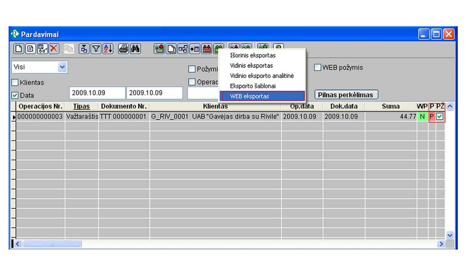Viewport: 466px width, 279px height.
Task: Sort by the Tipas column header
Action: [82, 106]
